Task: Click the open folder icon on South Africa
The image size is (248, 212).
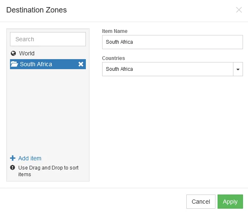Action: (14, 64)
